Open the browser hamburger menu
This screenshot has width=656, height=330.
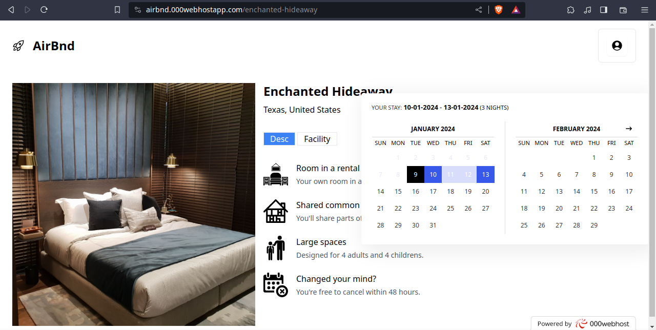(645, 10)
